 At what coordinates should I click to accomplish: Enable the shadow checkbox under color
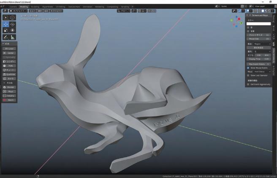(x=248, y=27)
